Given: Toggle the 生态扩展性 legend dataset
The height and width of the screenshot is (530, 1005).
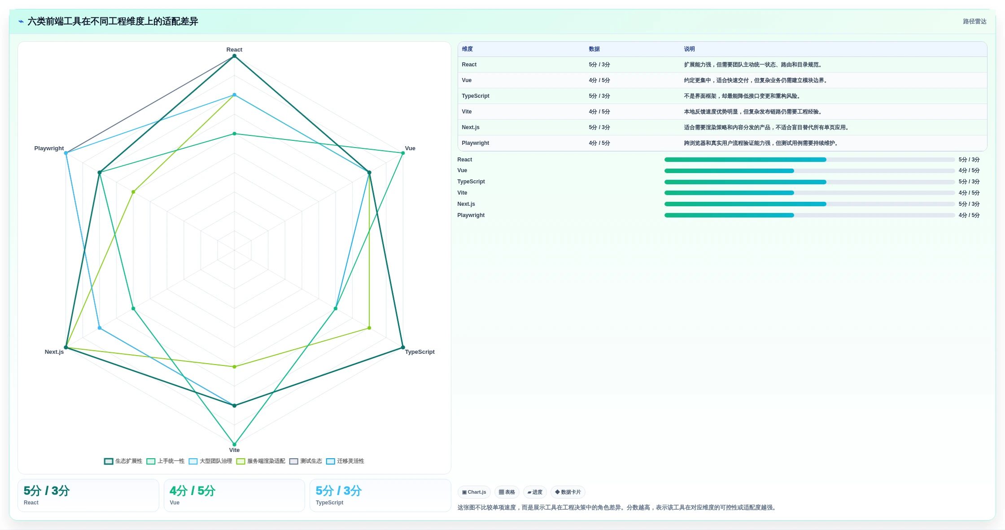Looking at the screenshot, I should click(123, 461).
